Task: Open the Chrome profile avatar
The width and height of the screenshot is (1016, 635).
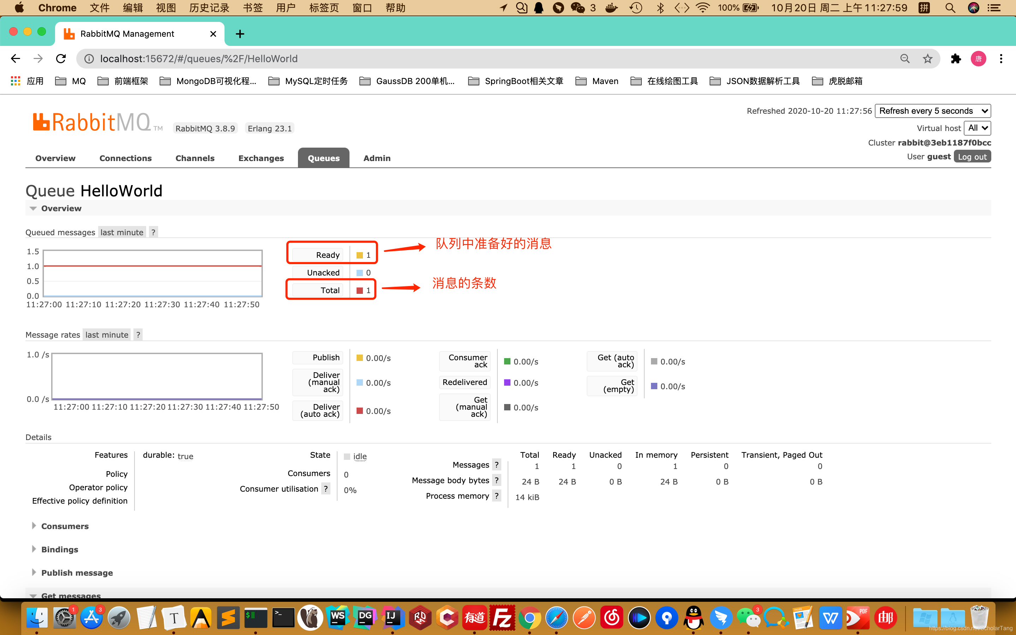Action: pyautogui.click(x=978, y=59)
